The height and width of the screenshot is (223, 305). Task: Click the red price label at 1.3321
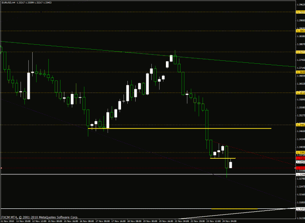point(301,168)
